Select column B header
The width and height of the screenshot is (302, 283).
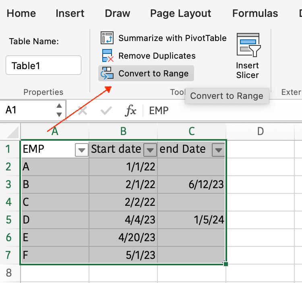tap(123, 132)
